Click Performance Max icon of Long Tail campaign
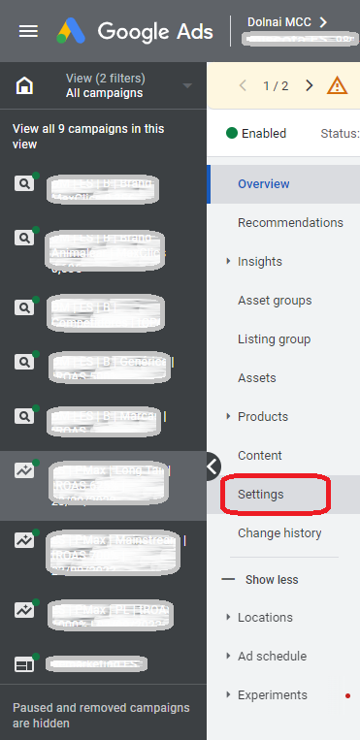The width and height of the screenshot is (360, 740). (x=24, y=470)
